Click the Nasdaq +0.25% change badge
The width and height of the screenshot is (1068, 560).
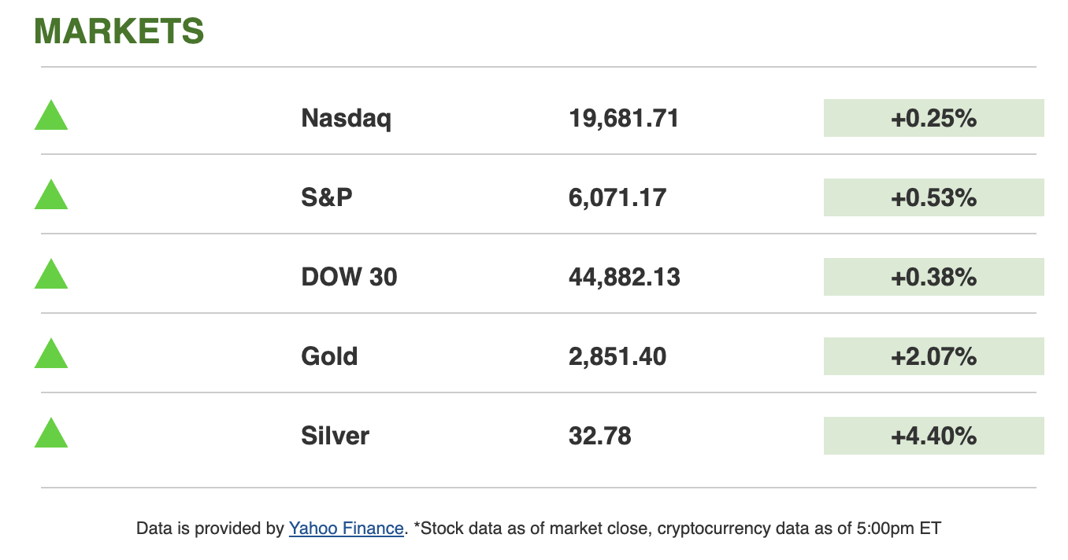pos(933,119)
